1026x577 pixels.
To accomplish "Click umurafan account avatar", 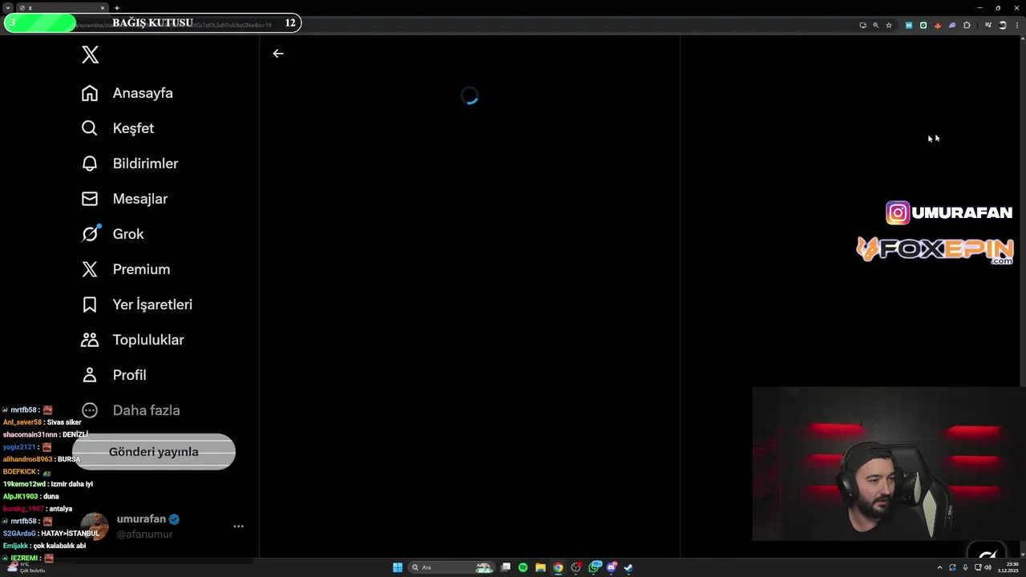I will (x=95, y=527).
